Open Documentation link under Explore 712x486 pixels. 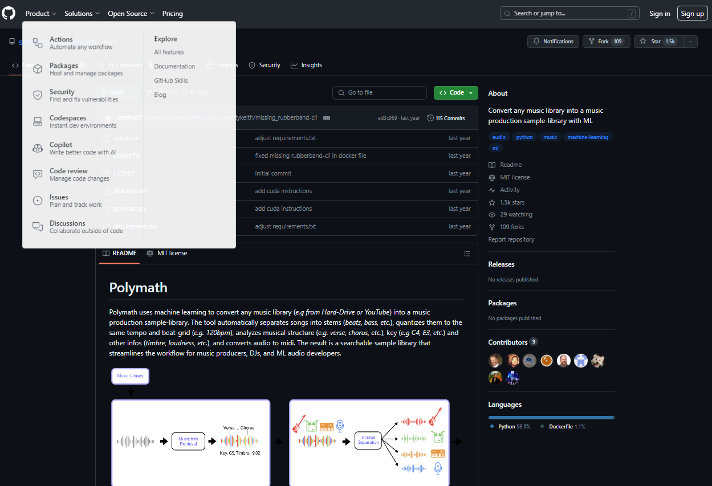coord(174,66)
